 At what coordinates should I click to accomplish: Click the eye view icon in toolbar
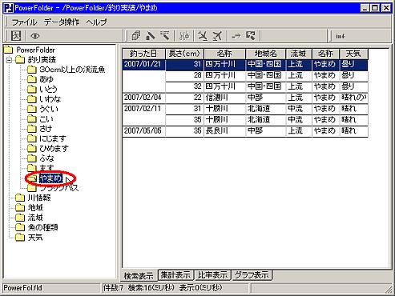[35, 36]
